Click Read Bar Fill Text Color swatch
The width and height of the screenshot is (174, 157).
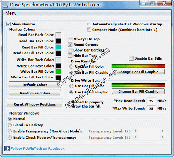[x=58, y=53]
